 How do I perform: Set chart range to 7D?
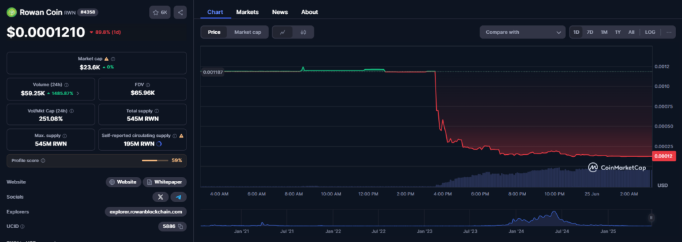click(x=590, y=32)
